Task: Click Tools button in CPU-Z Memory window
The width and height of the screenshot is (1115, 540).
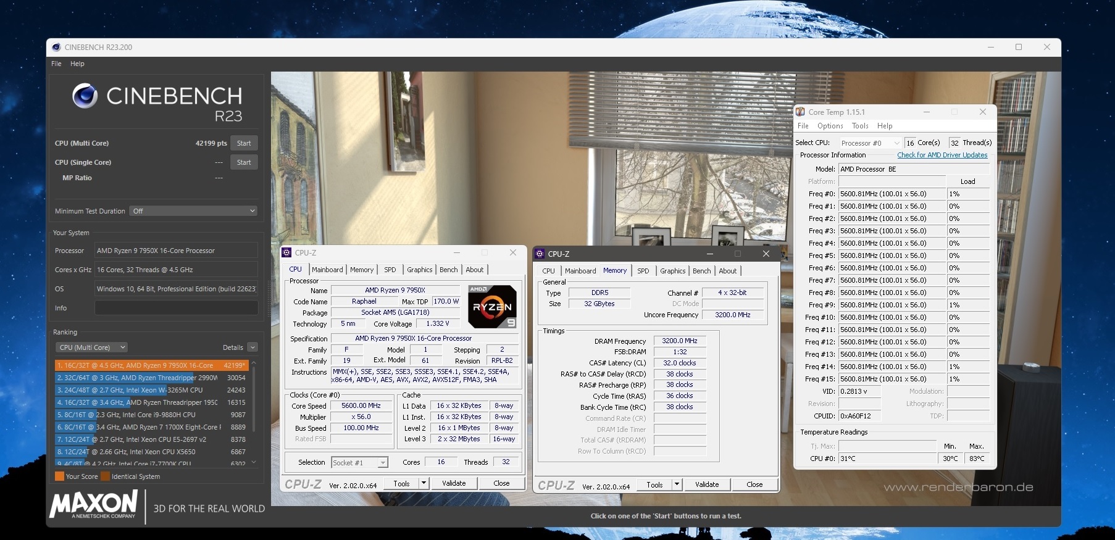Action: point(655,484)
